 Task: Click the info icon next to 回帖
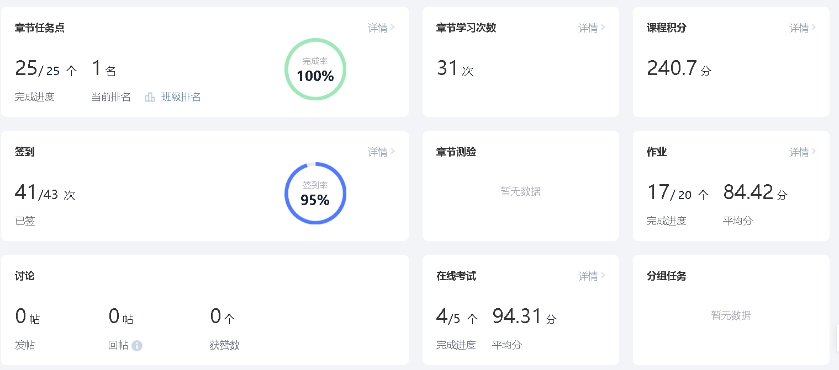tap(137, 346)
